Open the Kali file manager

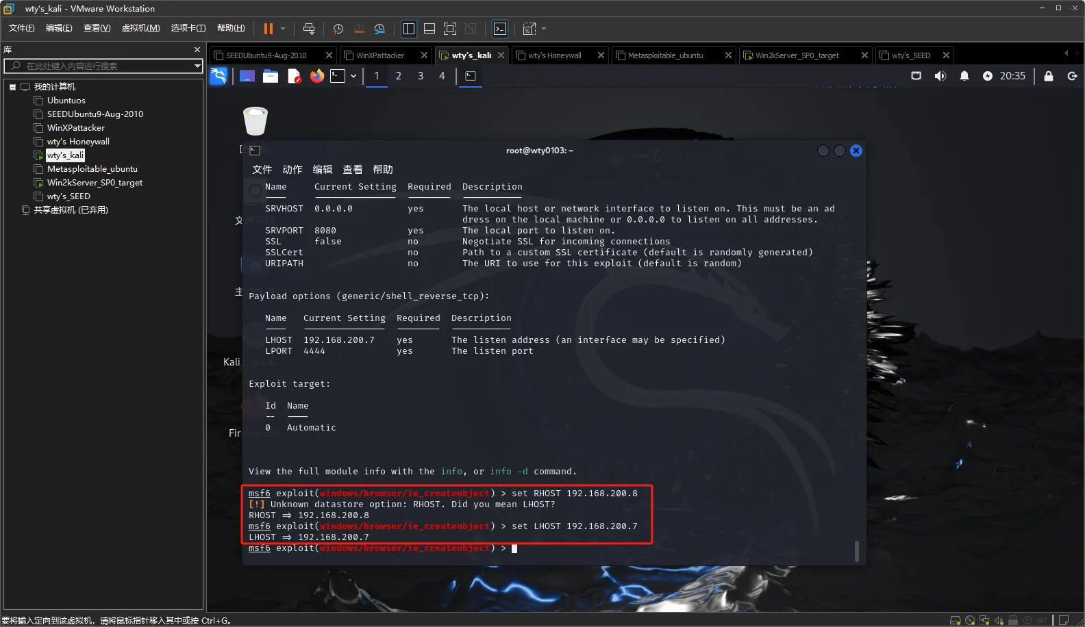tap(271, 76)
